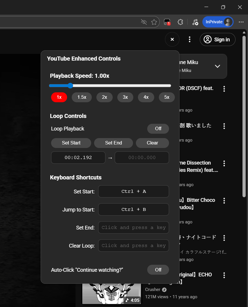Viewport: 248px width, 307px height.
Task: Select 2x playback speed preset
Action: [x=105, y=97]
